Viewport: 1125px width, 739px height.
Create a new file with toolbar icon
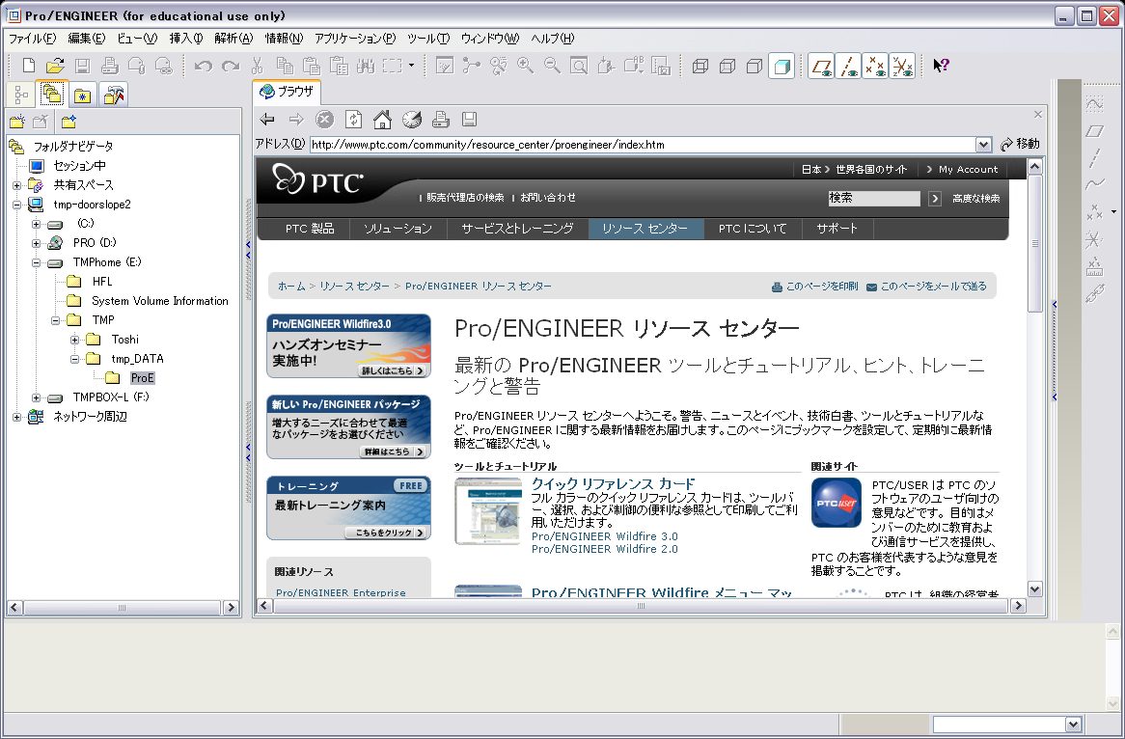[29, 66]
